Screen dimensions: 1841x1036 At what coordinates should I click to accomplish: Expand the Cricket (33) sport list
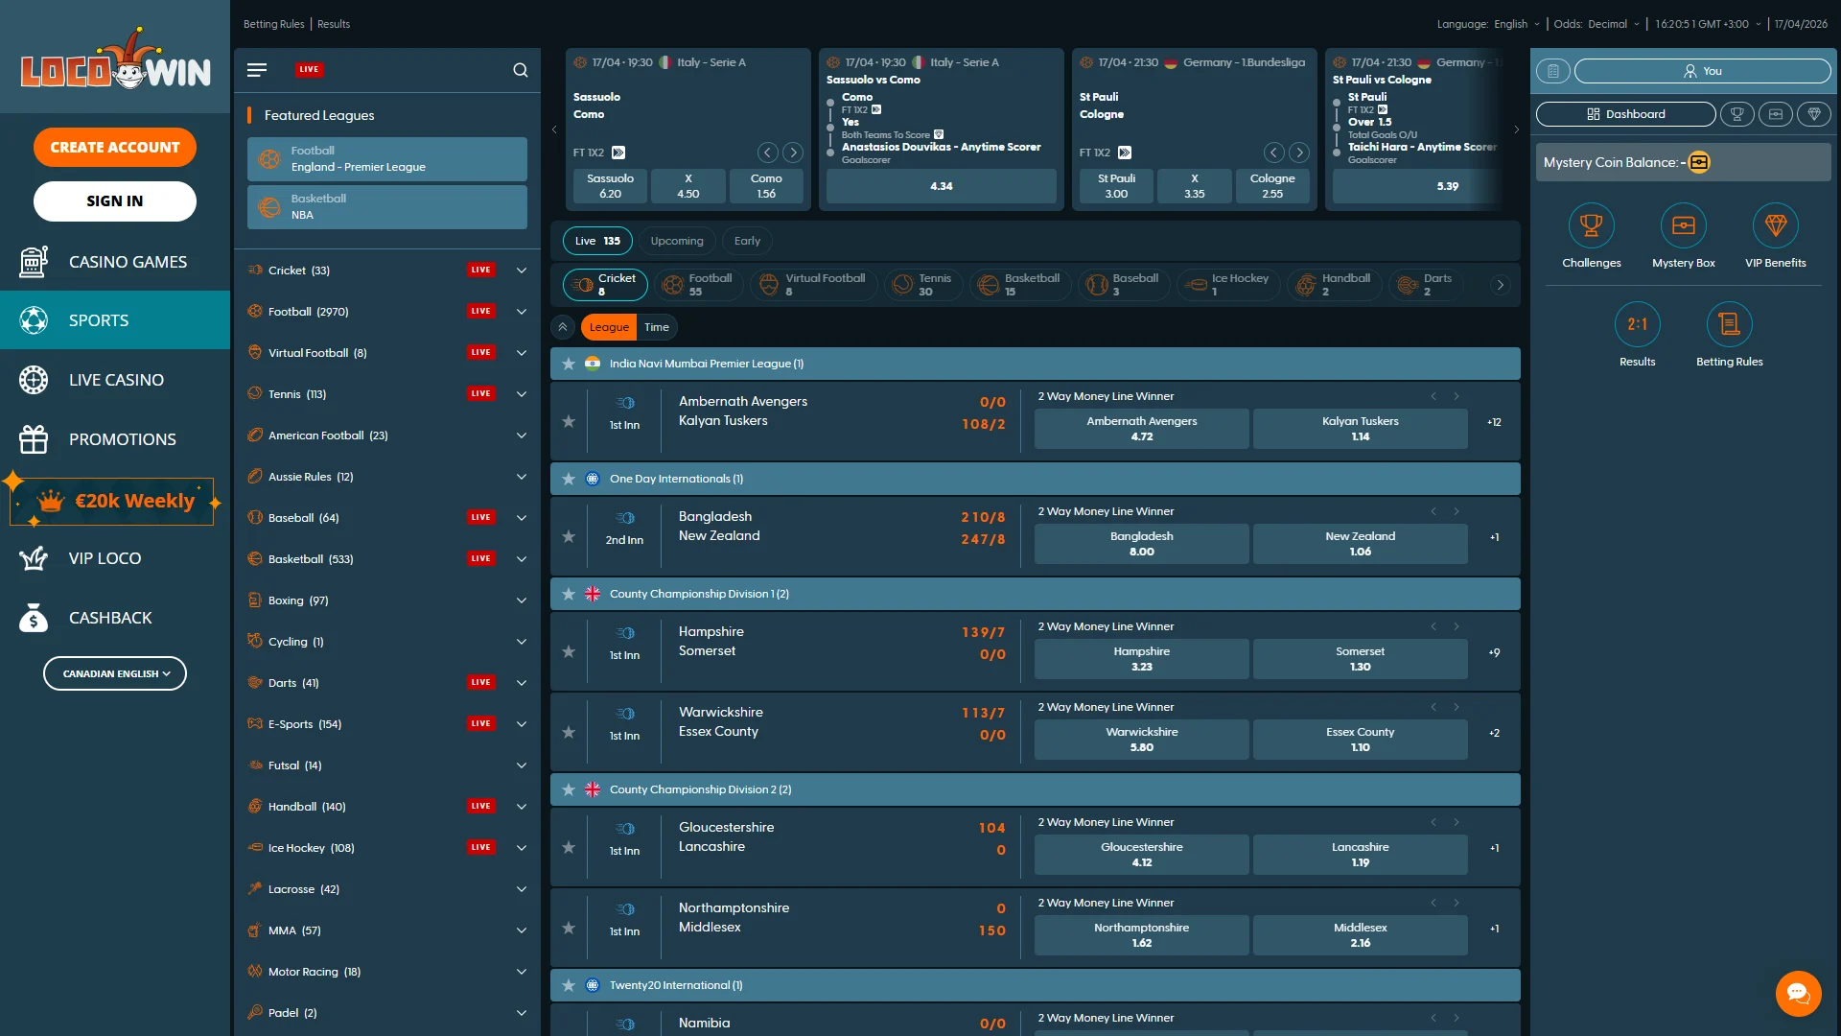click(522, 271)
